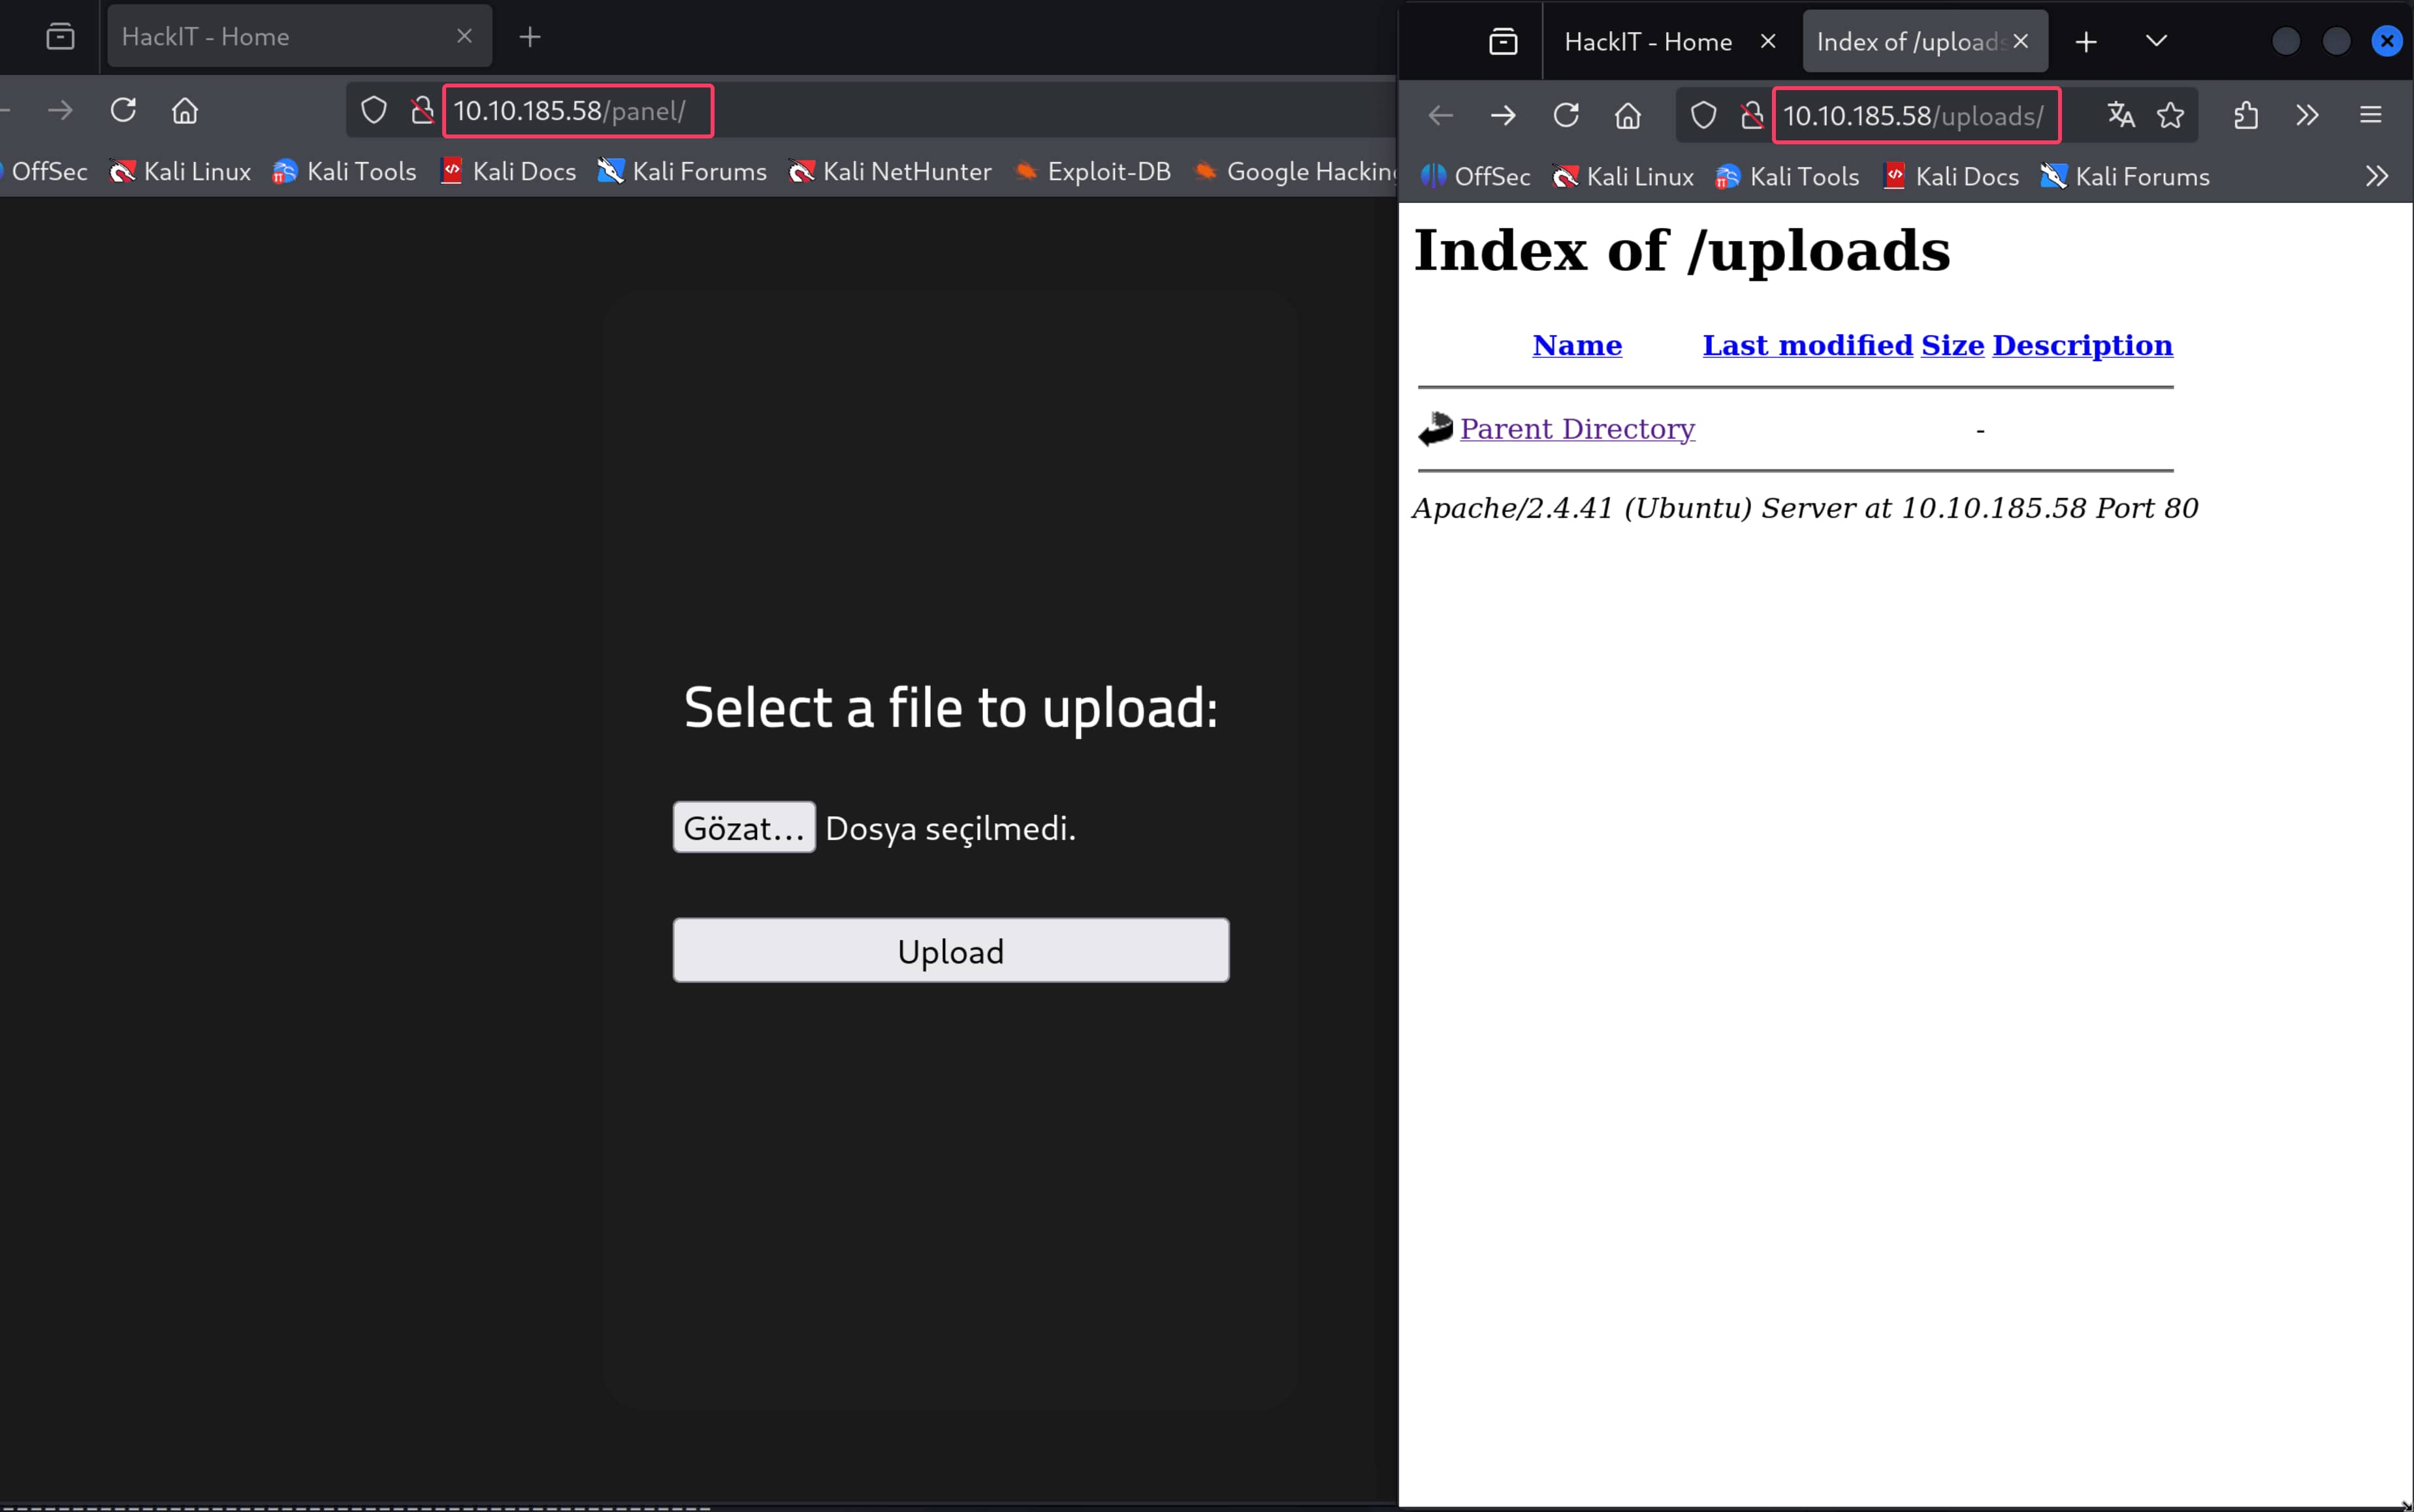Show more bookmarks via the toolbar chevron
This screenshot has height=1512, width=2414.
point(2376,176)
